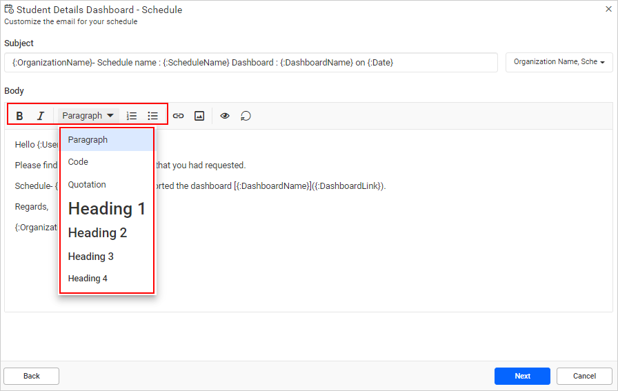Click the Next button
The width and height of the screenshot is (618, 391).
[x=522, y=376]
